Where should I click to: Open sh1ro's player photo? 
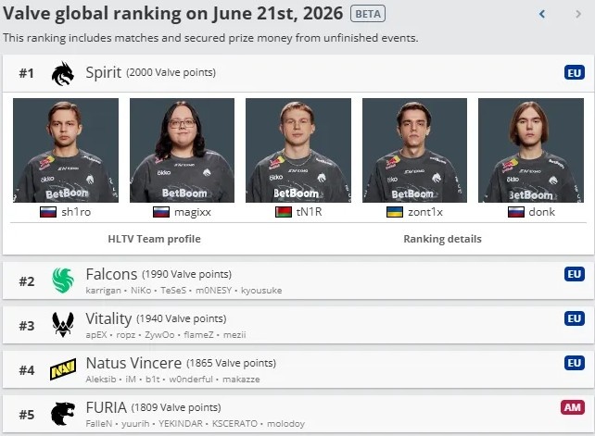(66, 150)
